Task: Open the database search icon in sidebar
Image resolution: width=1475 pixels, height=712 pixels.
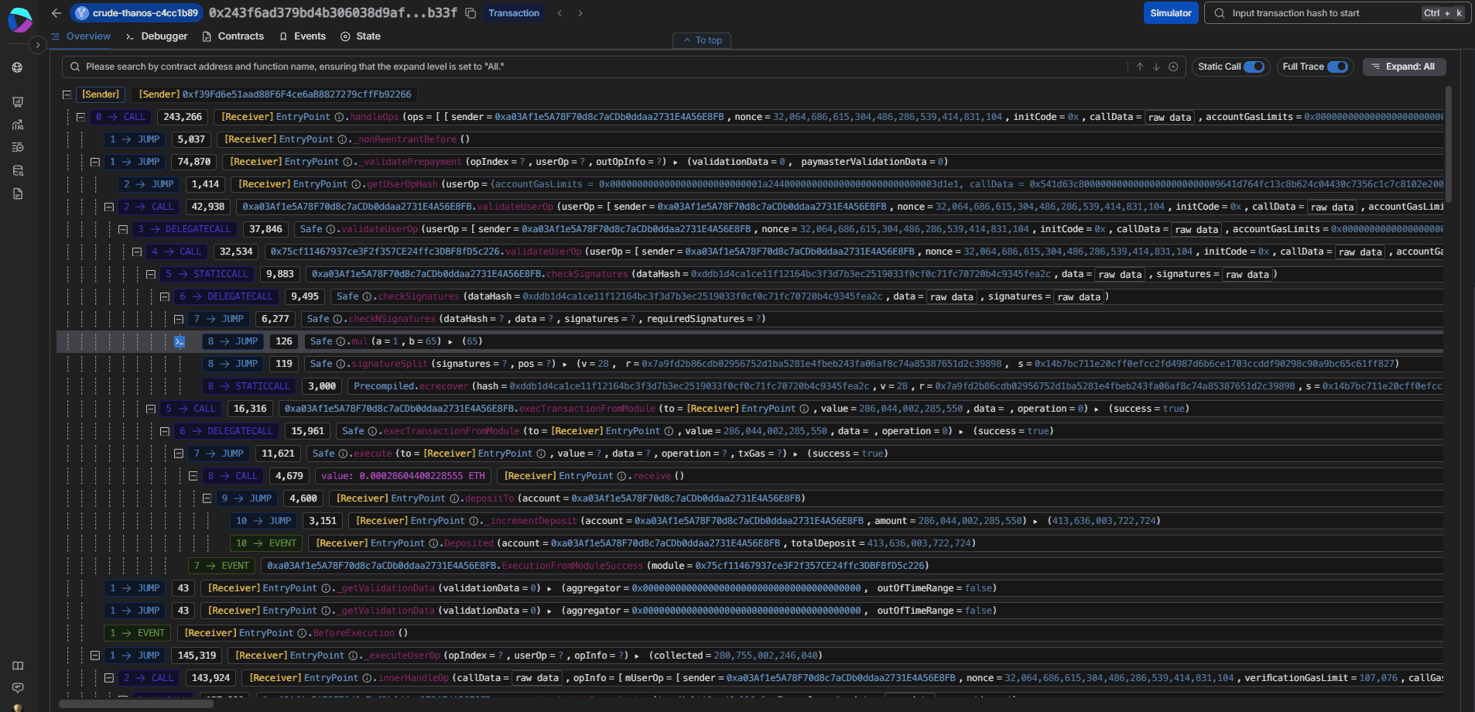Action: pyautogui.click(x=17, y=170)
